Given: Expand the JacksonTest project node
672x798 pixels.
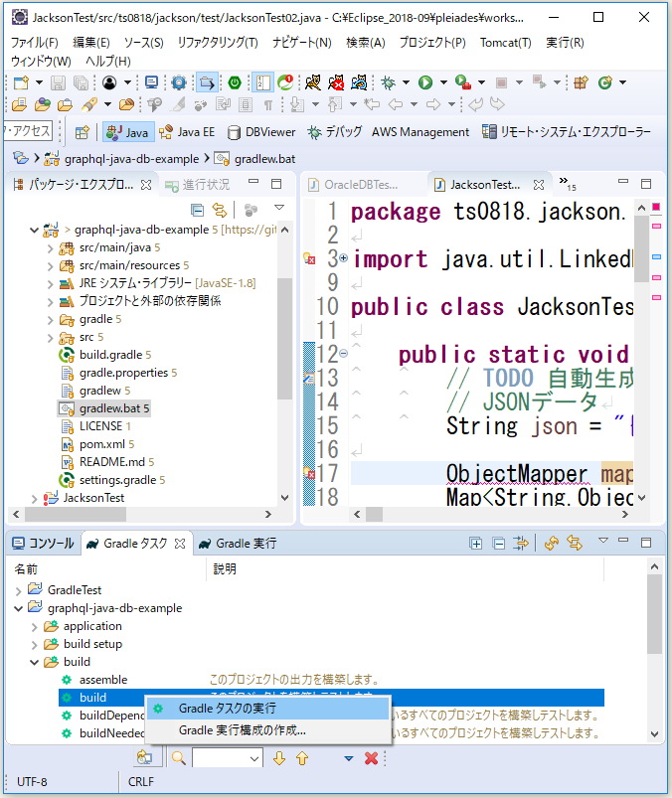Looking at the screenshot, I should pos(34,499).
